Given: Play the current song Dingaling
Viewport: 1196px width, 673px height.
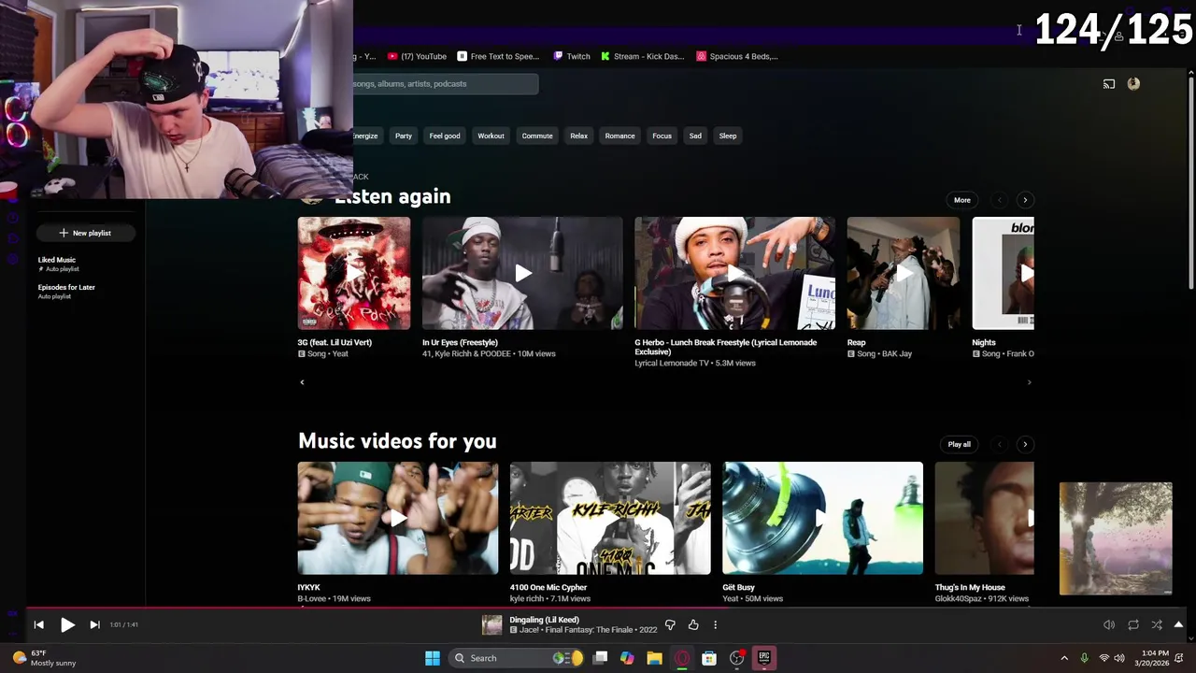Looking at the screenshot, I should click(67, 624).
